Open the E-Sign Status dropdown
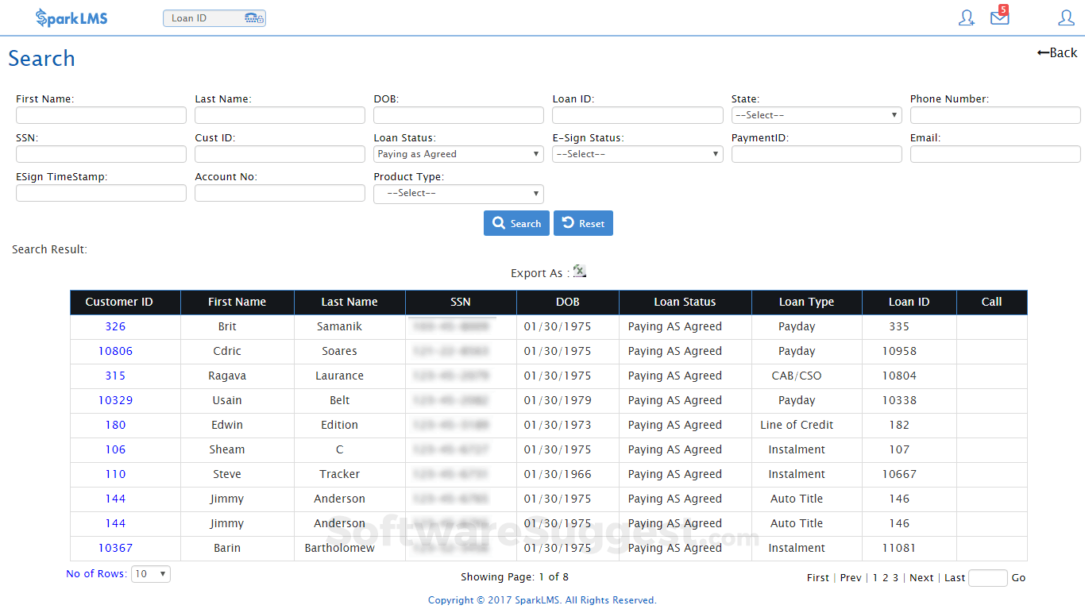The width and height of the screenshot is (1085, 609). [637, 154]
